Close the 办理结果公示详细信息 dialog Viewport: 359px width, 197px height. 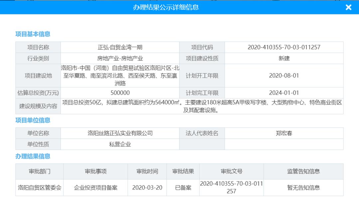pos(348,7)
